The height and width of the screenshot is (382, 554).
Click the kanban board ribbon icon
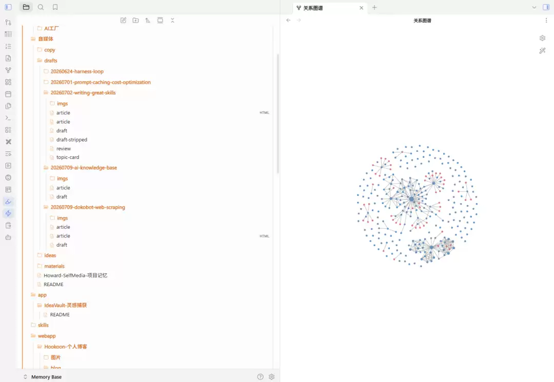pyautogui.click(x=8, y=190)
